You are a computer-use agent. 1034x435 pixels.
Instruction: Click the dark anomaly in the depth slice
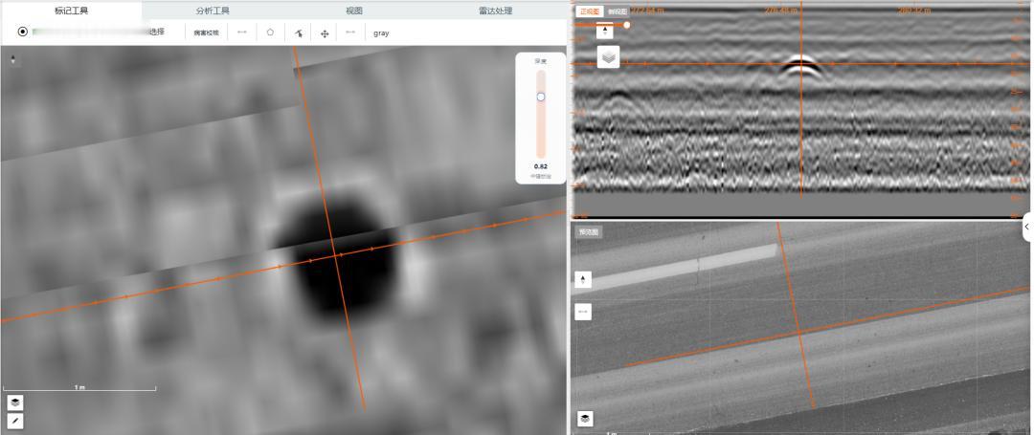coord(336,258)
